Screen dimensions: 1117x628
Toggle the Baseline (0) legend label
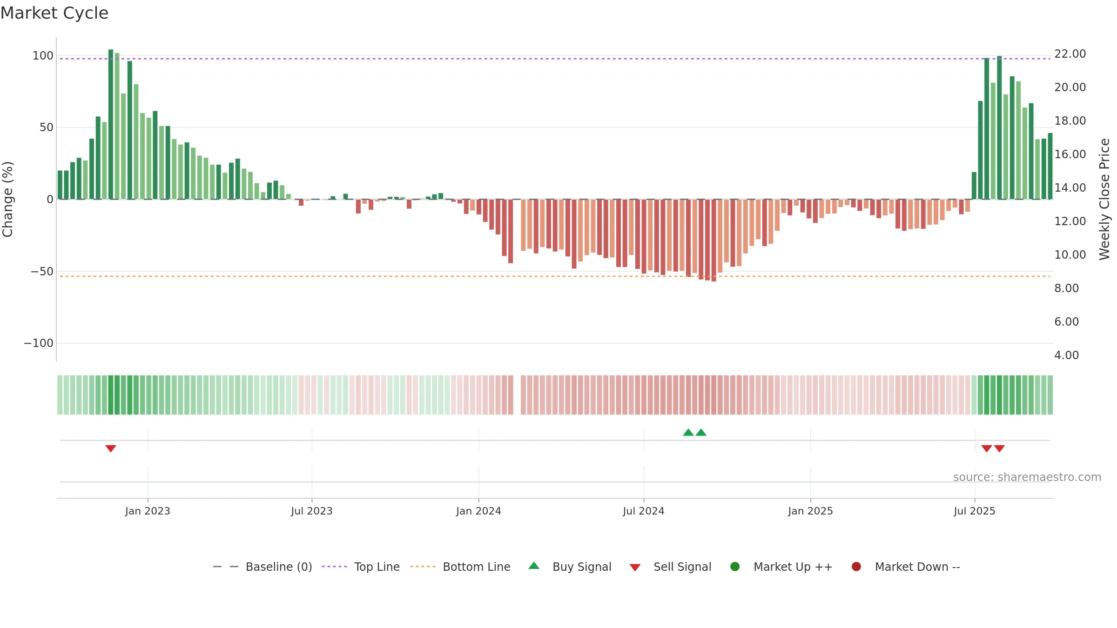[x=279, y=567]
